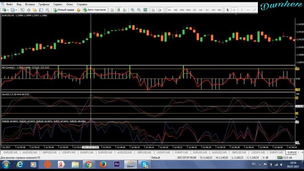Switch timeframe to M30

(x=188, y=10)
